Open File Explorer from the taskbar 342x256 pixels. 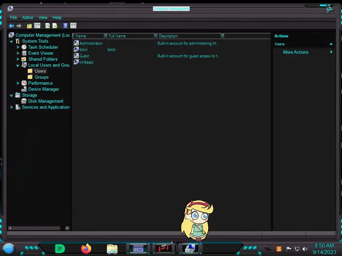tap(112, 249)
